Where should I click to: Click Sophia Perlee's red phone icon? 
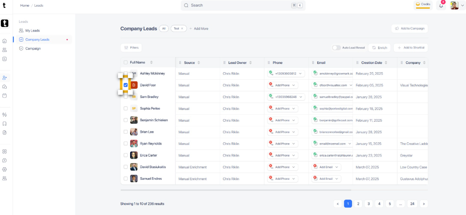[271, 108]
